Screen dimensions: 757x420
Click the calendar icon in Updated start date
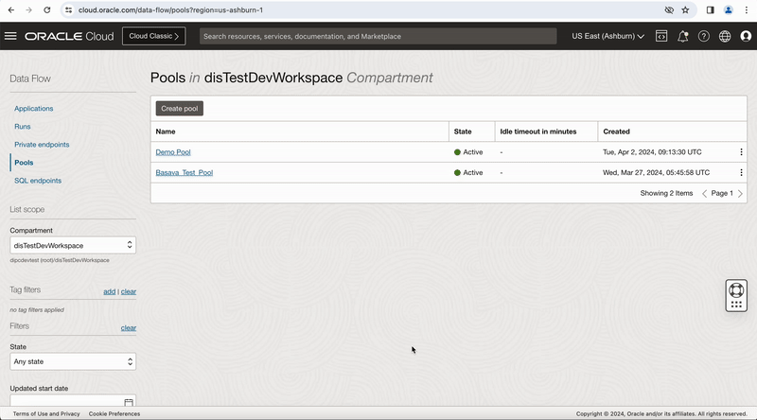click(129, 402)
